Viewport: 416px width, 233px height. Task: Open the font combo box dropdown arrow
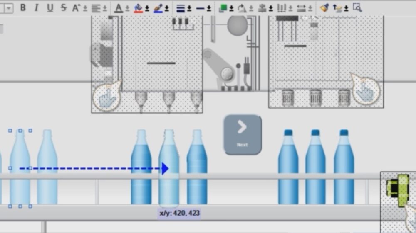pos(9,8)
